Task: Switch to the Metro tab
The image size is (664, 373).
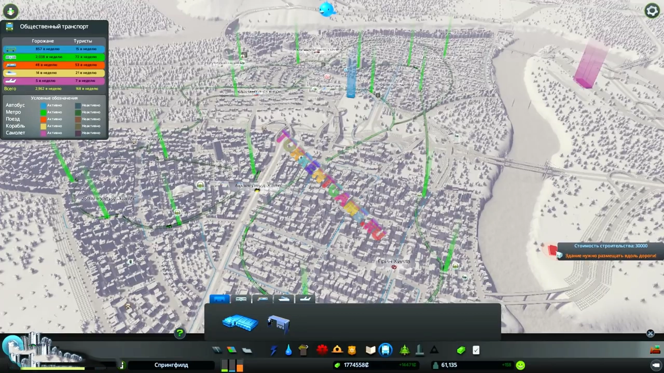Action: 241,299
